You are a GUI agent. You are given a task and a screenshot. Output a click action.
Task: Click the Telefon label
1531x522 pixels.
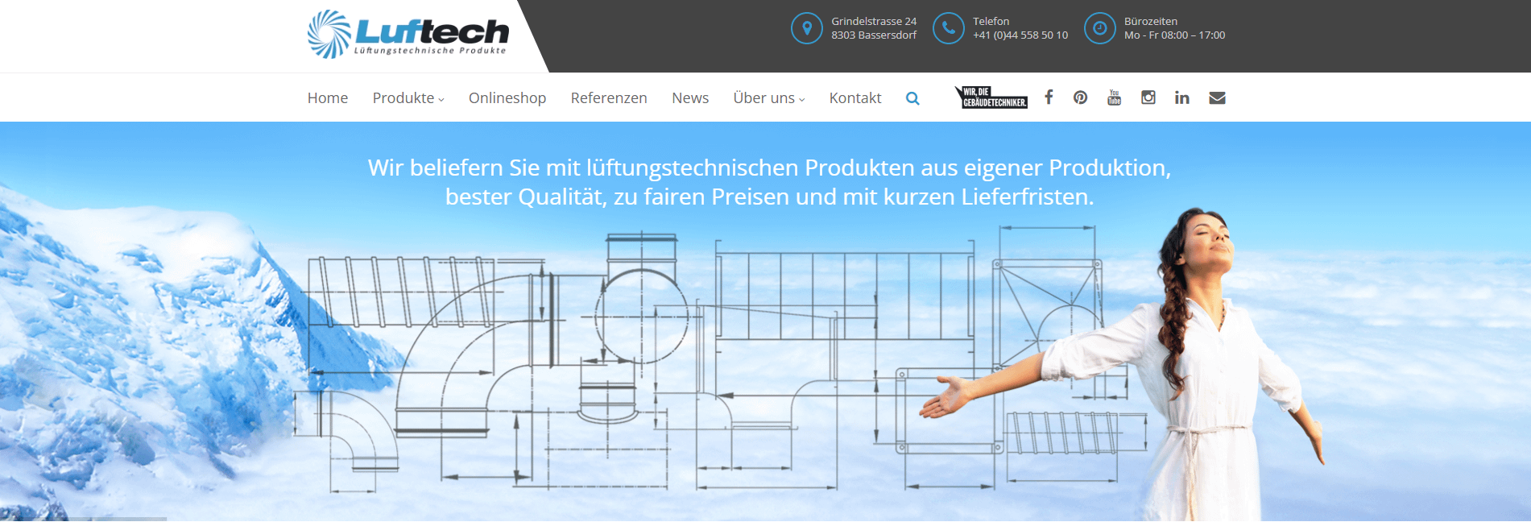(991, 22)
